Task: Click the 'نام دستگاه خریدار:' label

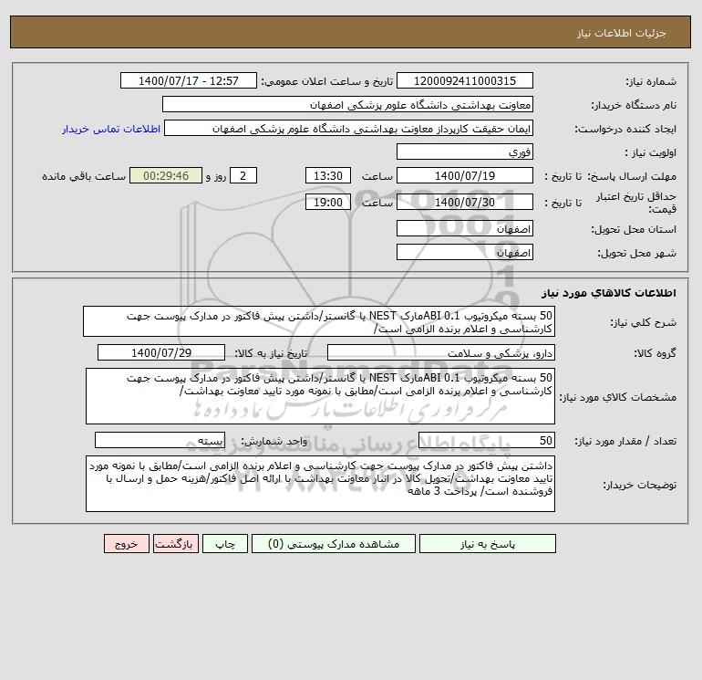Action: tap(634, 105)
